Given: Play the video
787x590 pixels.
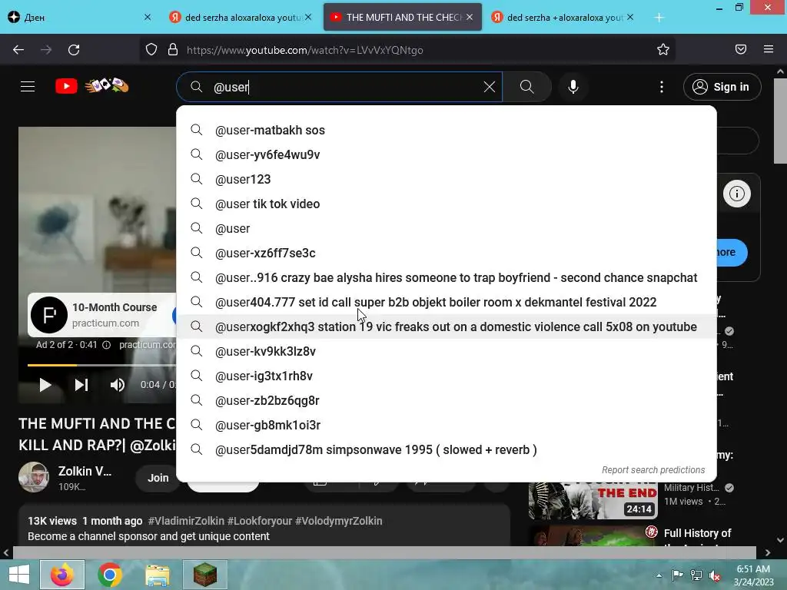Looking at the screenshot, I should [x=45, y=385].
